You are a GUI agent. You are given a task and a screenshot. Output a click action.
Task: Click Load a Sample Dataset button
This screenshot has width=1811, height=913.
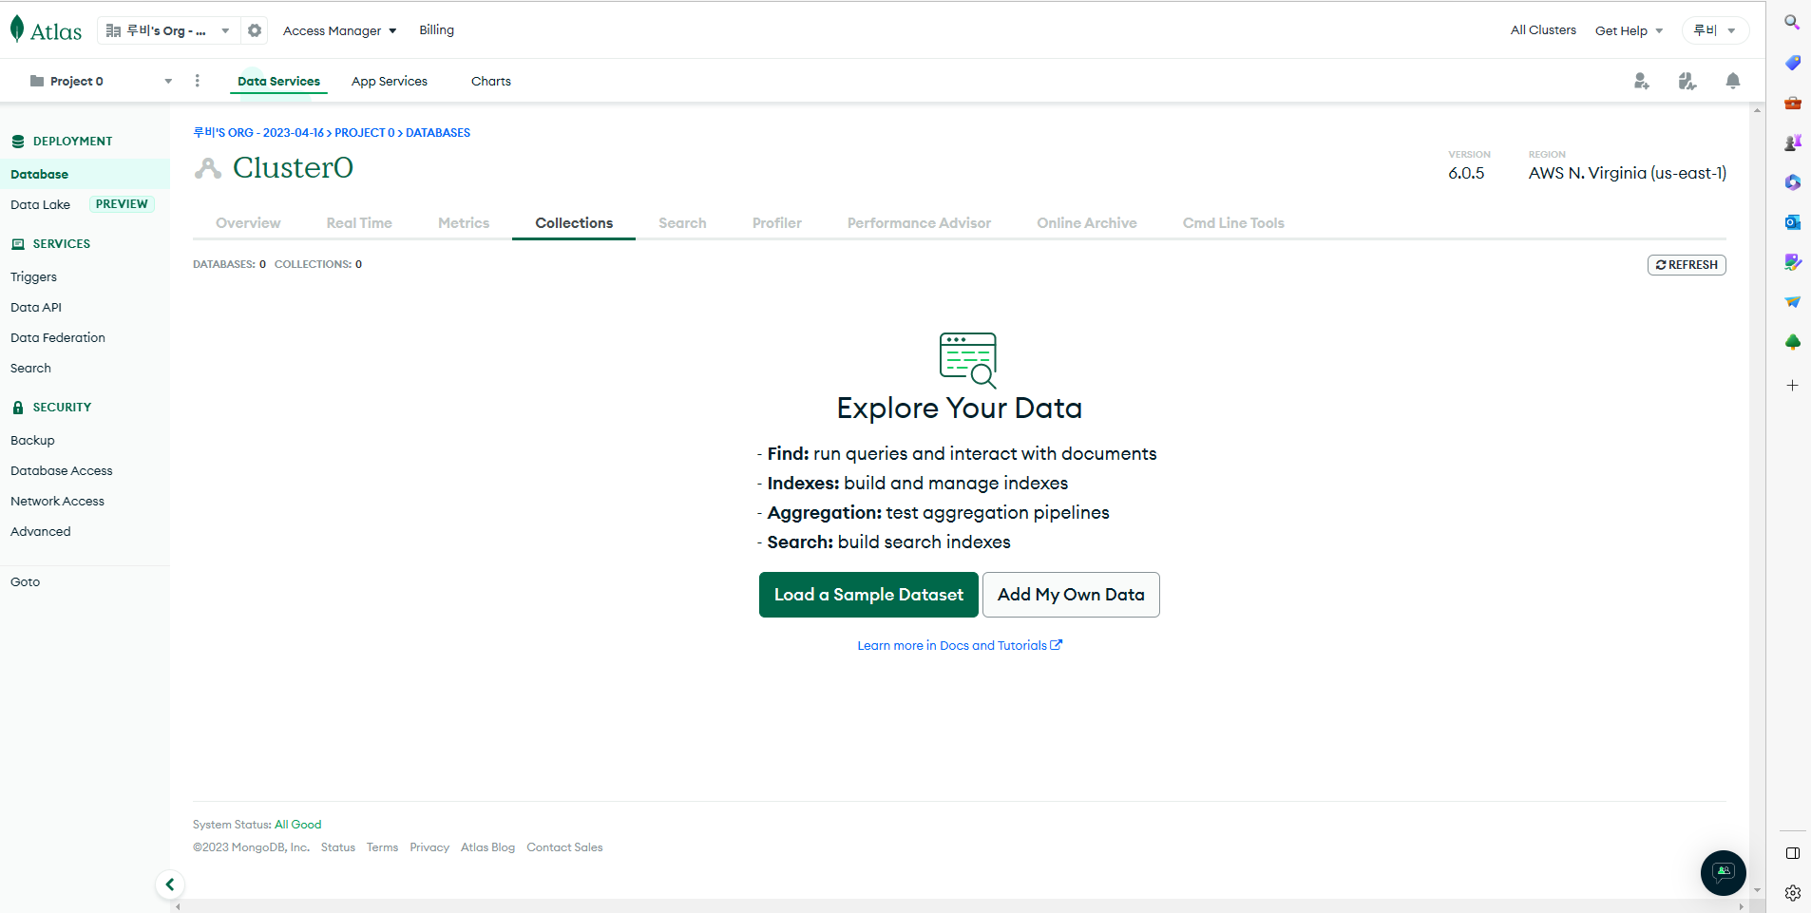(868, 595)
